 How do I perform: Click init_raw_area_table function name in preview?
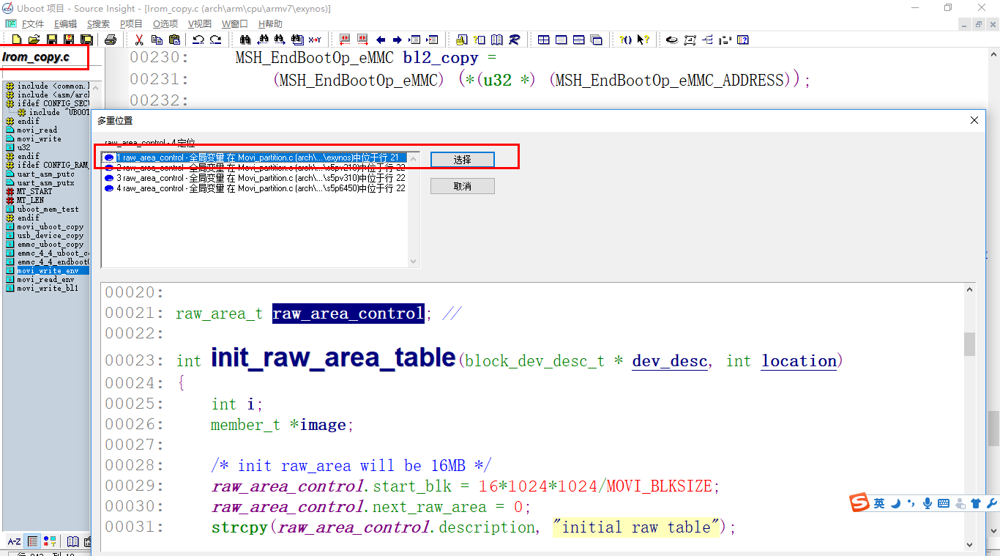coord(333,357)
